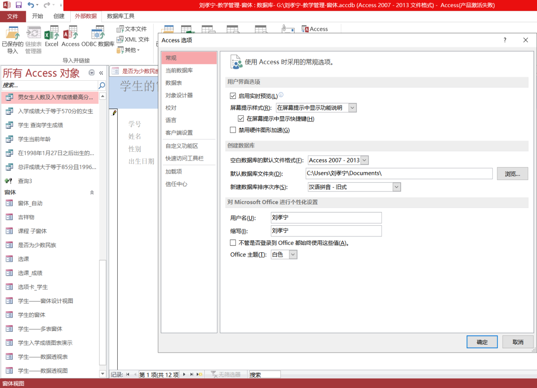Switch to 开始 ribbon tab

[38, 16]
